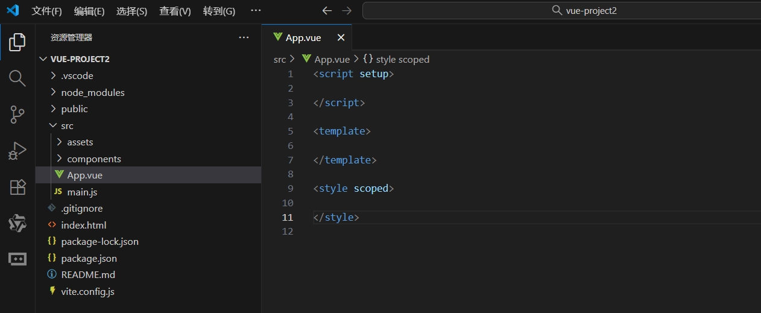Open the explorer panel more actions ellipsis
This screenshot has width=761, height=313.
click(x=244, y=37)
